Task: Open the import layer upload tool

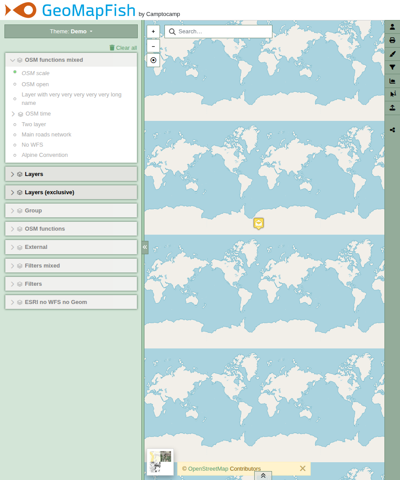Action: [392, 108]
